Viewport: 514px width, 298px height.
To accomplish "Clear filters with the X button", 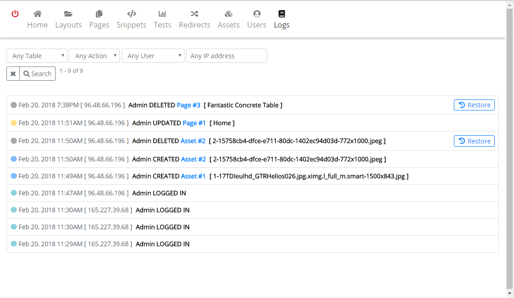I will (x=13, y=74).
